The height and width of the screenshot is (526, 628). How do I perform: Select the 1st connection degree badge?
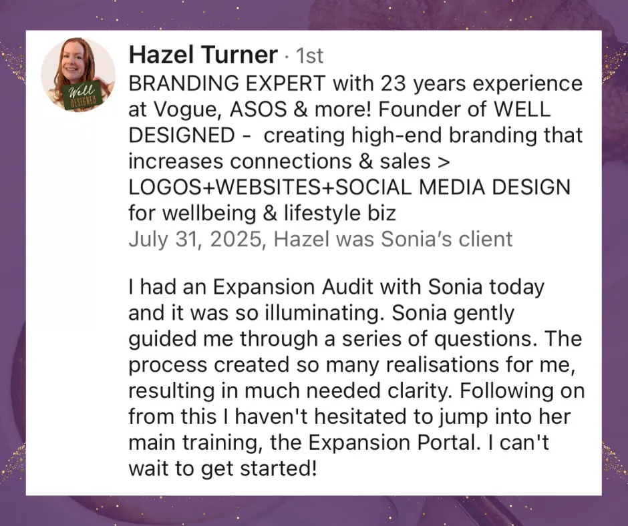309,55
